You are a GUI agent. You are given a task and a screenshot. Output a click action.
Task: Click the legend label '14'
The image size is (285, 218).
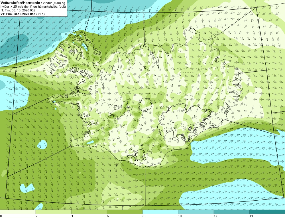coord(251,216)
